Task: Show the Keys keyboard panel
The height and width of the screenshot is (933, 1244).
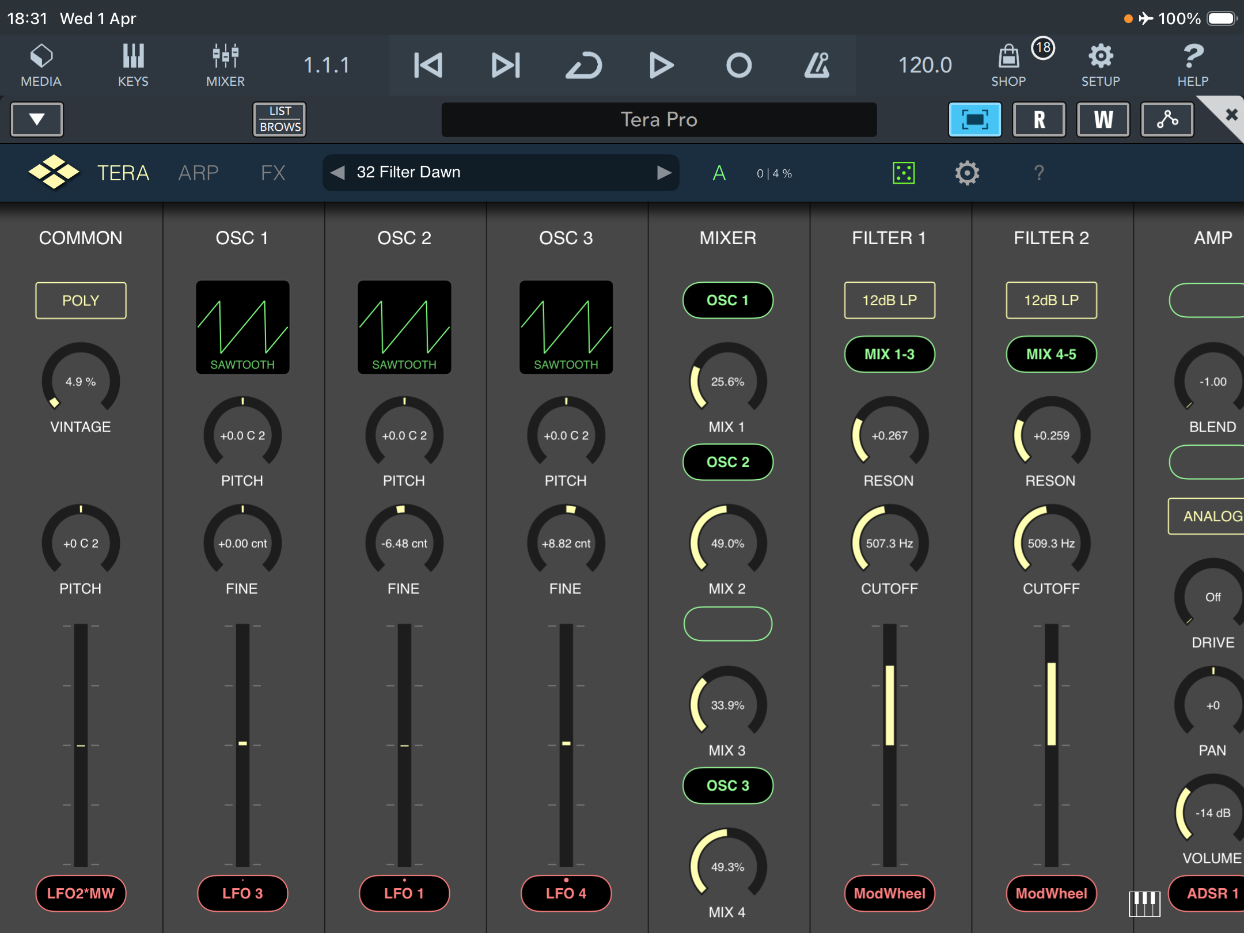Action: click(x=133, y=65)
